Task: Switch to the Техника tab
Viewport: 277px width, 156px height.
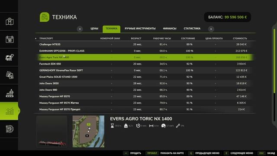Action: [112, 29]
